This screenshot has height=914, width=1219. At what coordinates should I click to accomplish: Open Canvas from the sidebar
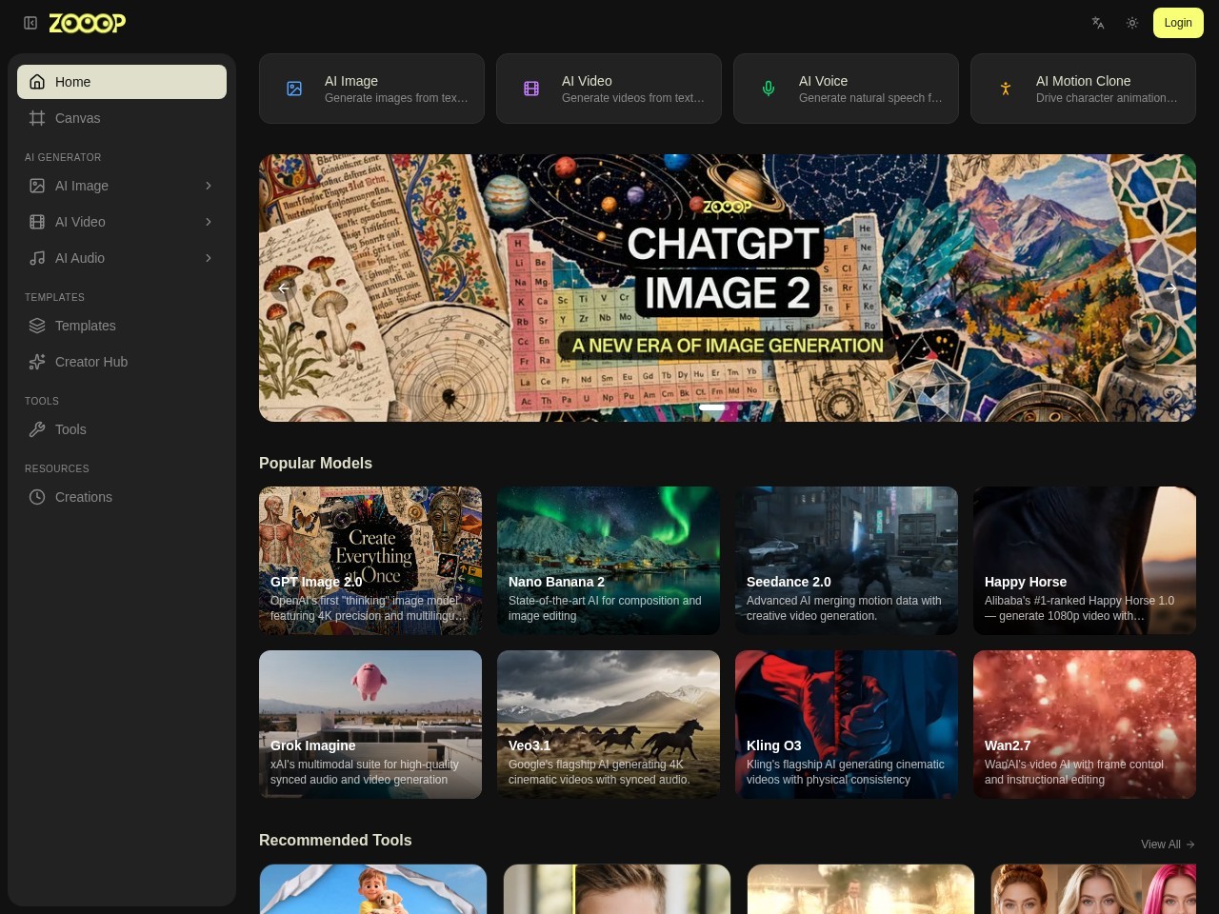click(122, 118)
